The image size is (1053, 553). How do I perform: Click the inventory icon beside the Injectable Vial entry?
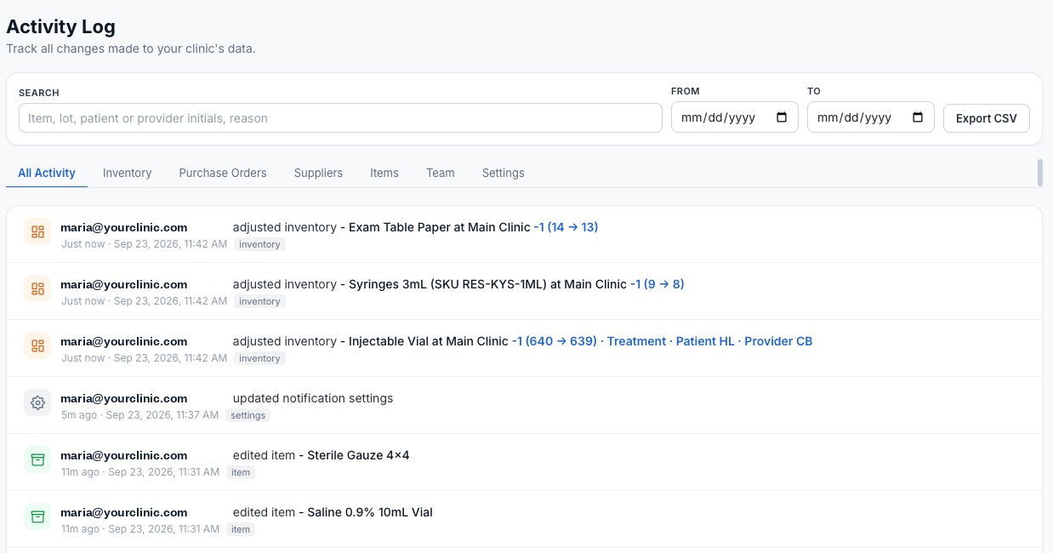pos(37,345)
